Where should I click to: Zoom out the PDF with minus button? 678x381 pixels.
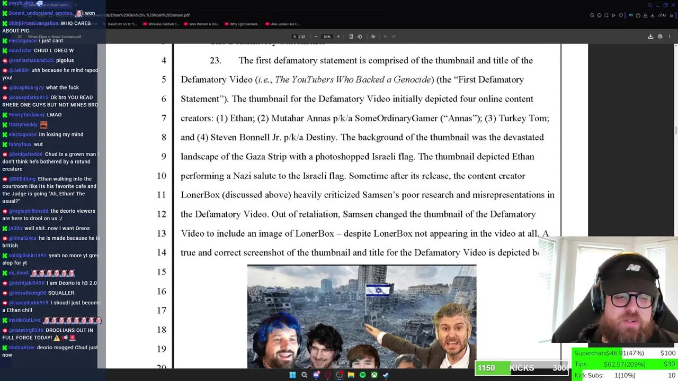click(x=316, y=37)
